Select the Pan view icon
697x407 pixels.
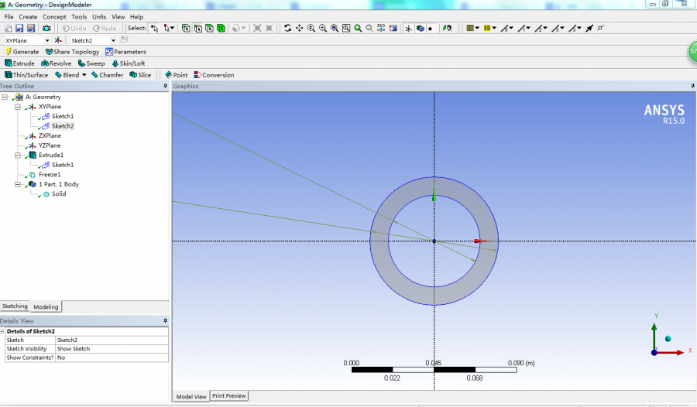click(299, 29)
